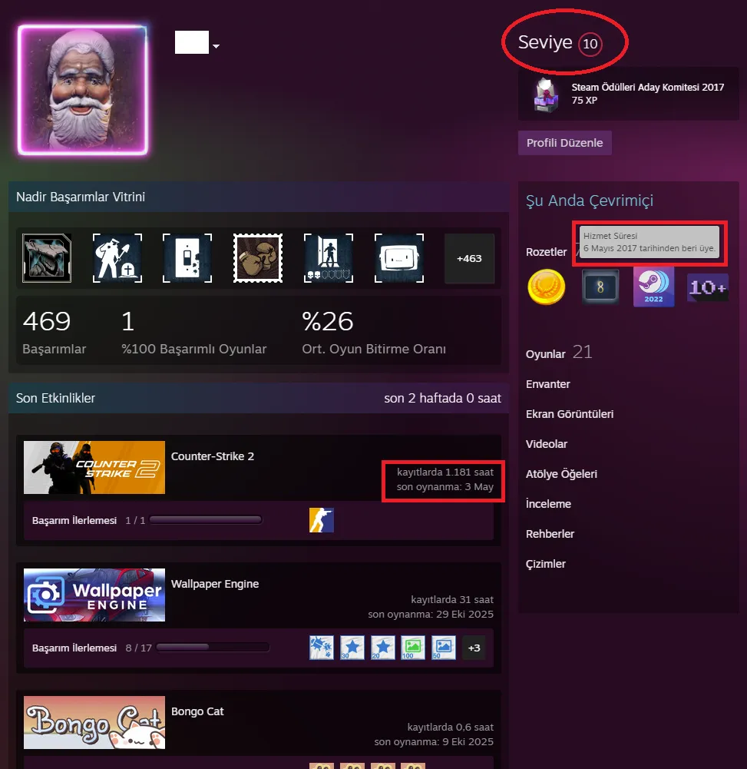The height and width of the screenshot is (769, 747).
Task: Click the profile avatar image
Action: coord(83,90)
